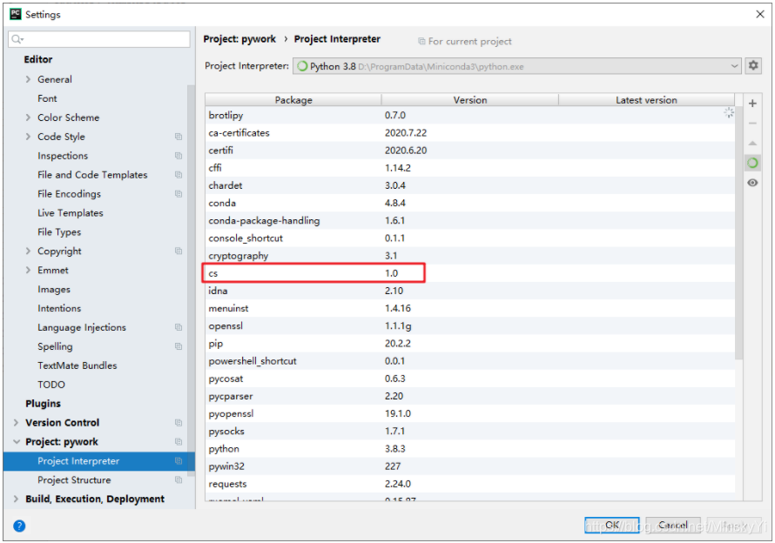Viewport: 775px width, 543px height.
Task: Expand Build, Execution, Deployment node
Action: tap(17, 499)
